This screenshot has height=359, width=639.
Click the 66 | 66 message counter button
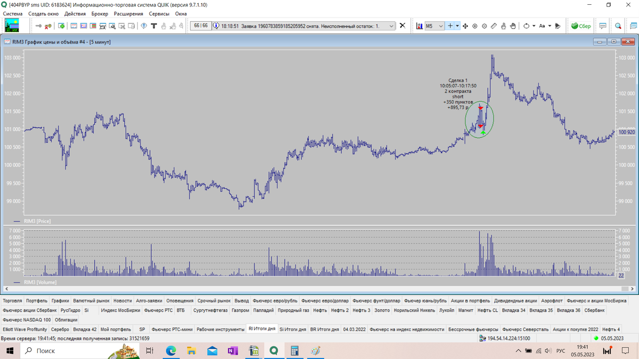[200, 26]
